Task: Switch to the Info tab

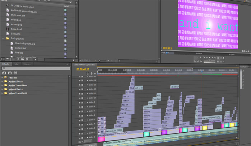Action: click(x=16, y=64)
